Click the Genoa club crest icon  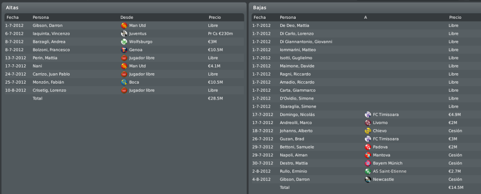124,50
